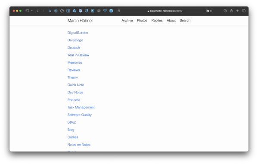Click the forward navigation arrow

tap(43, 11)
